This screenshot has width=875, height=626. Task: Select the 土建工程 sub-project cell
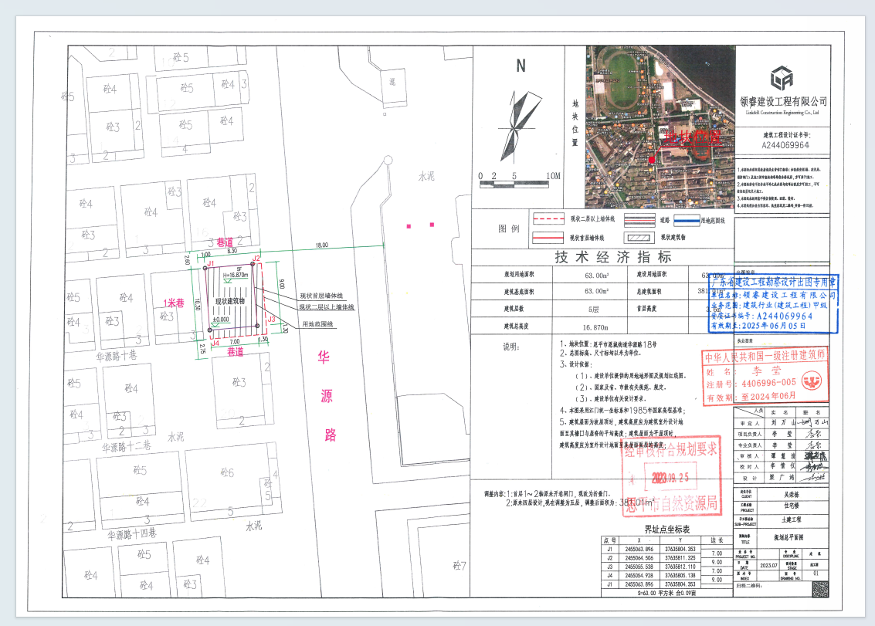(x=790, y=520)
